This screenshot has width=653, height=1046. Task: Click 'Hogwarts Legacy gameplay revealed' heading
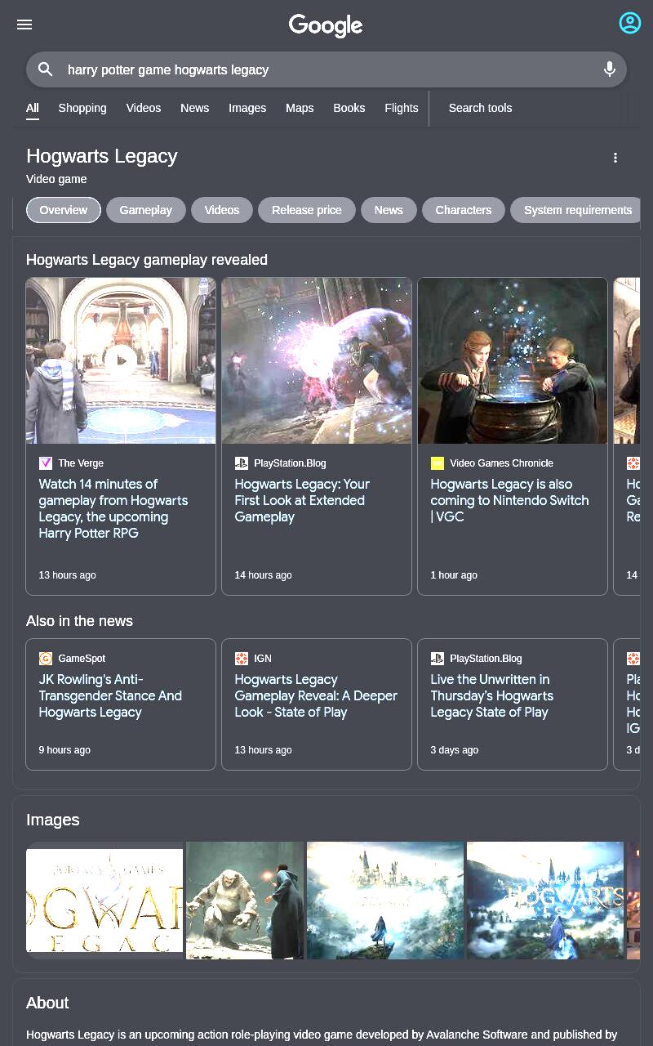pos(147,260)
